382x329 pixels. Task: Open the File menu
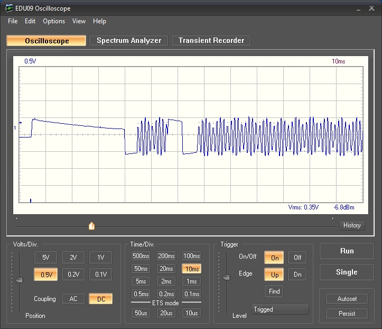pyautogui.click(x=13, y=21)
